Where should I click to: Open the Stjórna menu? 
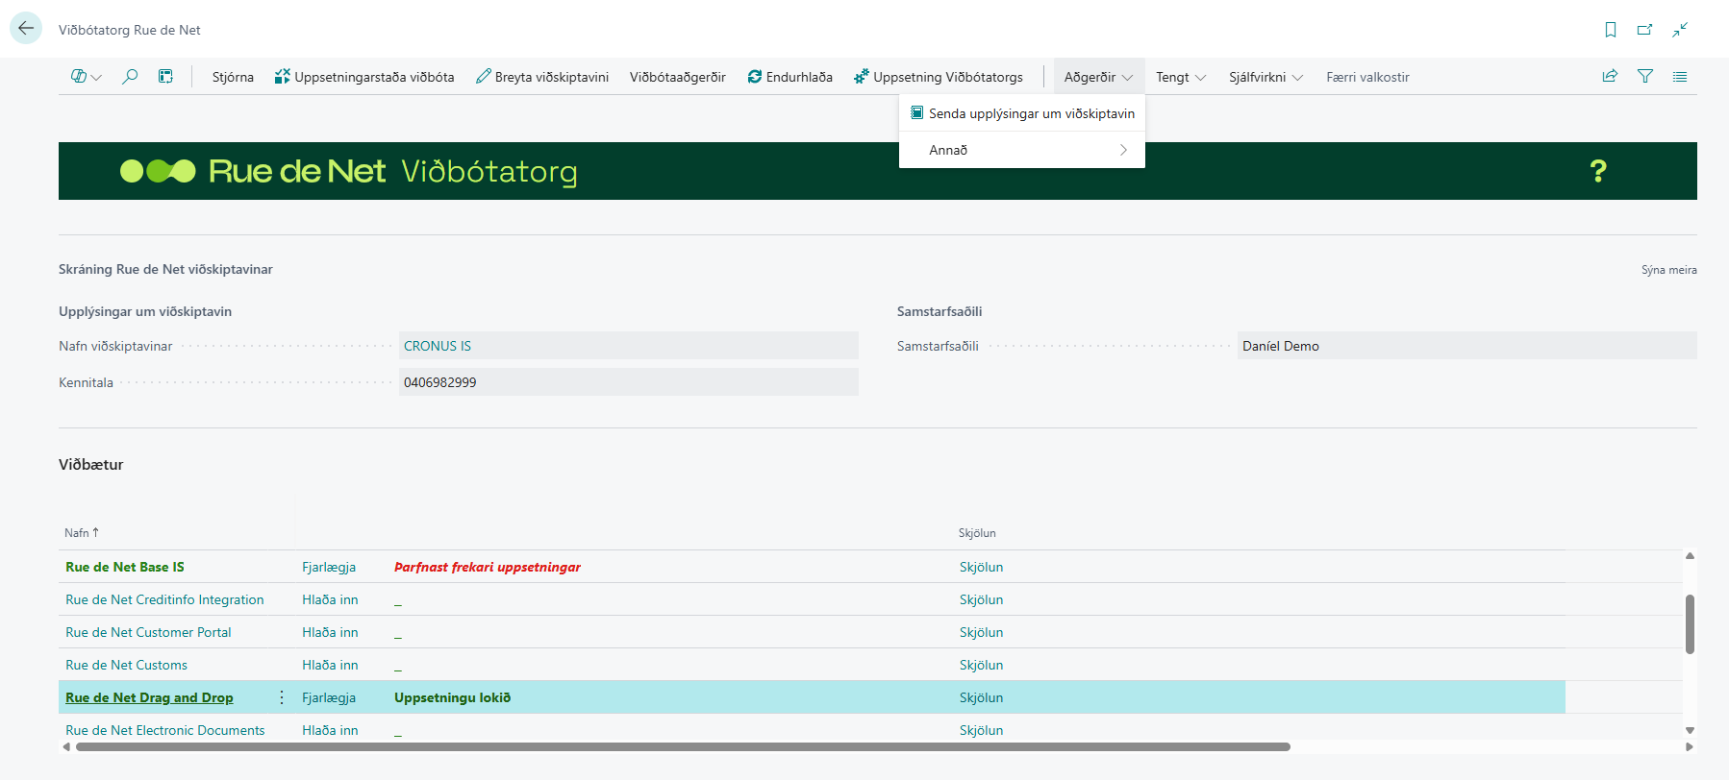[233, 77]
